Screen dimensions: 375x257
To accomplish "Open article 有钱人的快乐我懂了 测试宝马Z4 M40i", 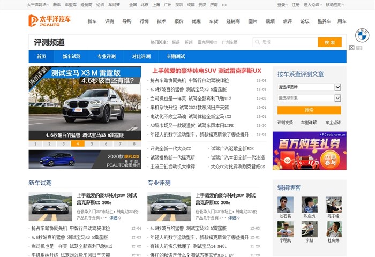I will coord(188,246).
